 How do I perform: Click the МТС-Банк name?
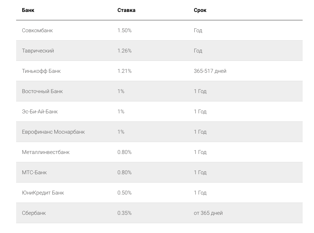[x=34, y=172]
